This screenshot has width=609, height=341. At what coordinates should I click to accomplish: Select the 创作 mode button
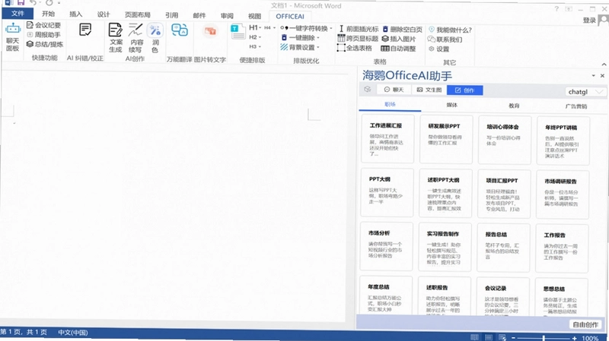pyautogui.click(x=464, y=90)
